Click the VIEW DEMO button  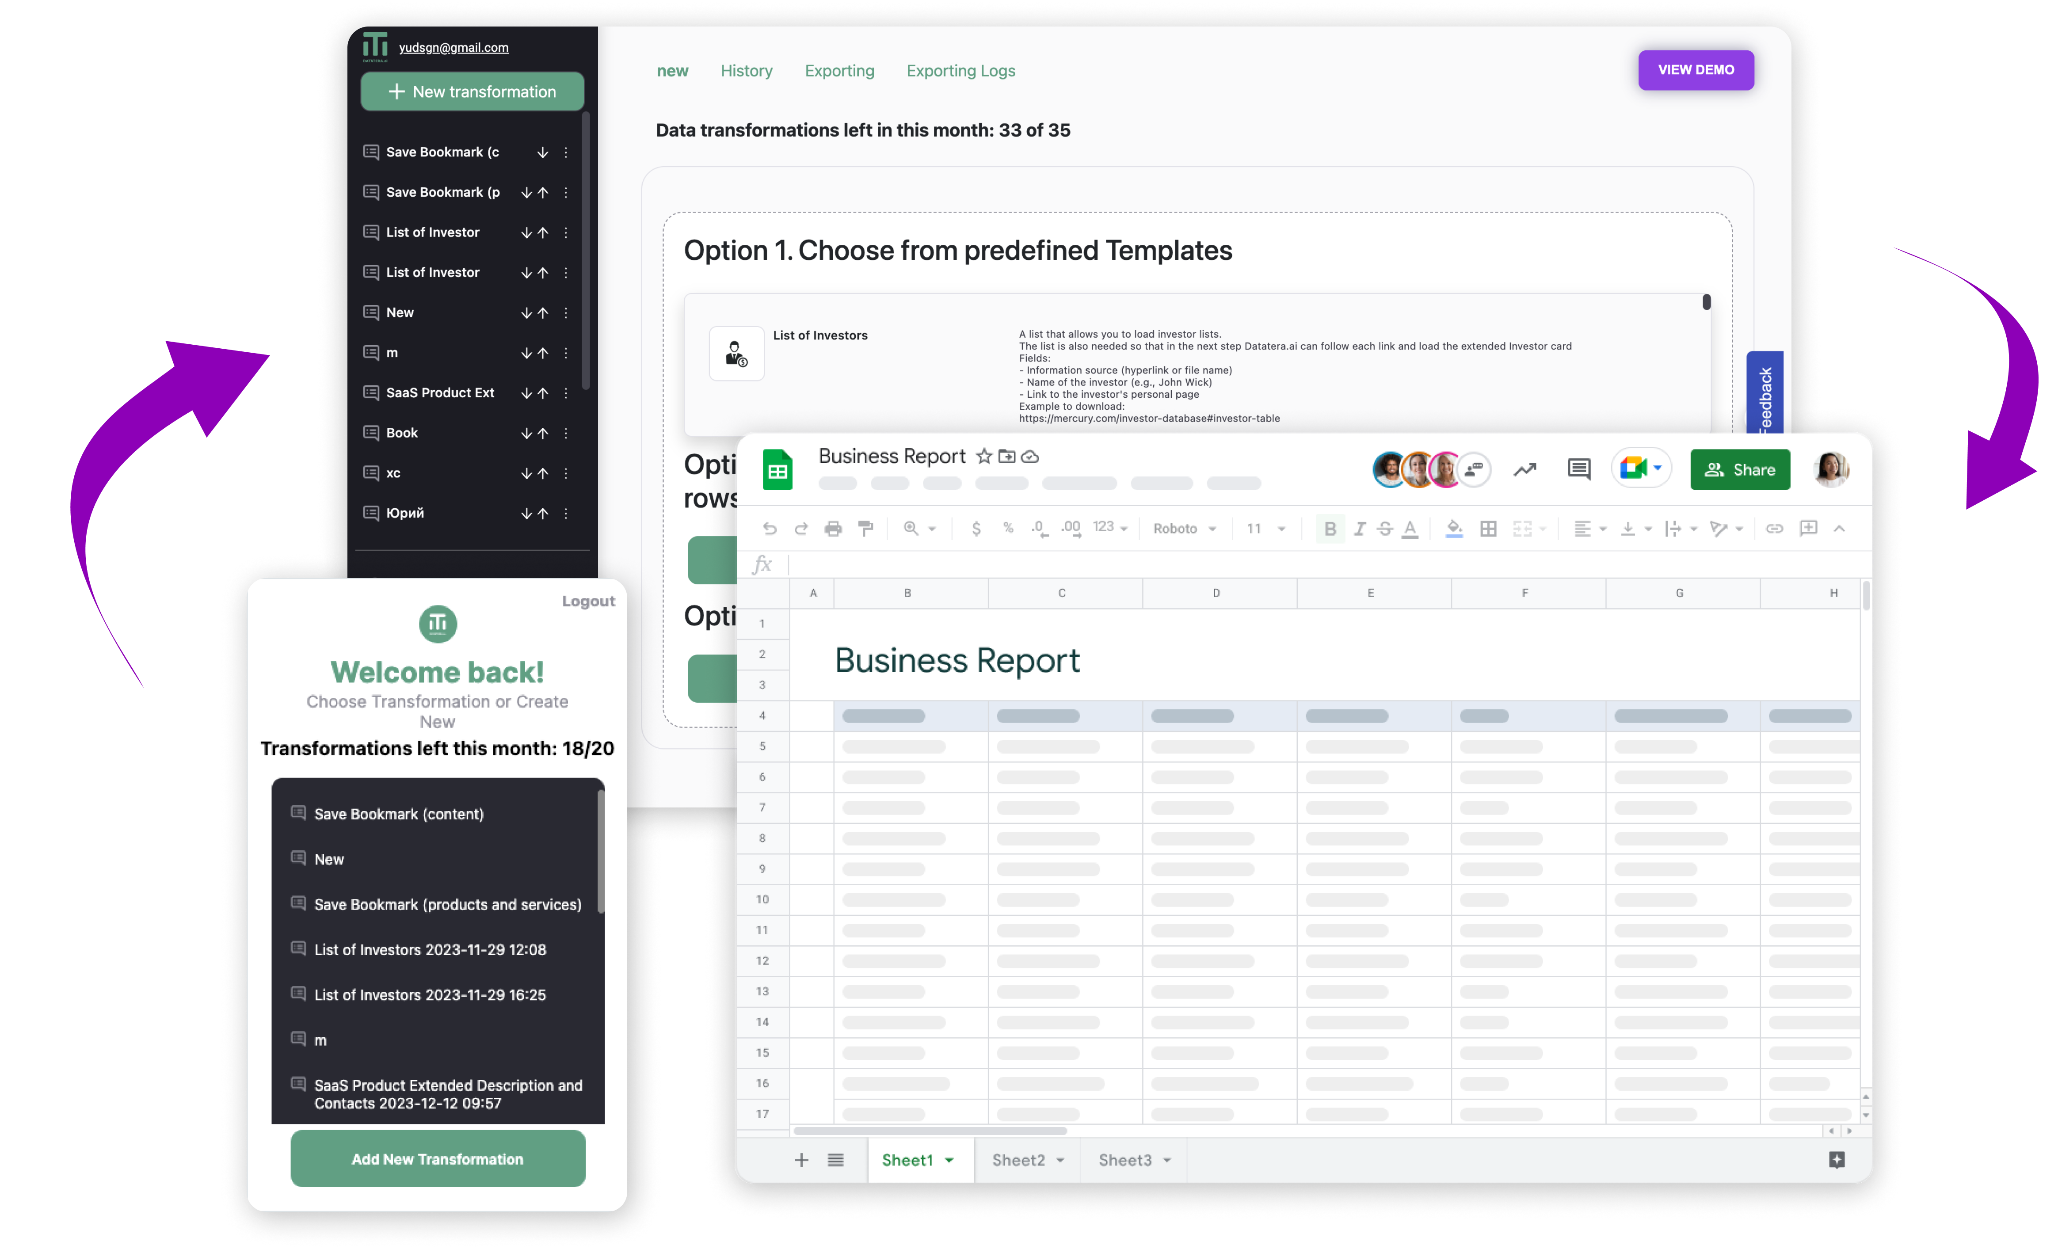point(1696,70)
